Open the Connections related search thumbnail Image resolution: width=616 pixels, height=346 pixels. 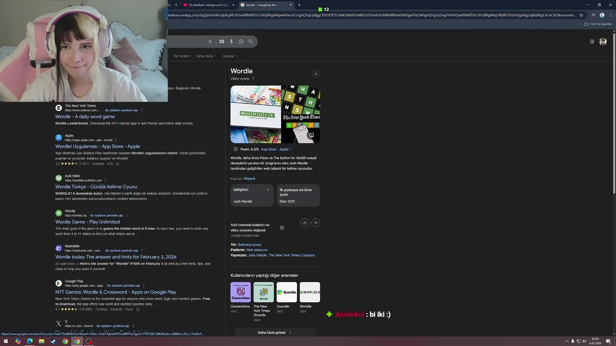coord(241,292)
